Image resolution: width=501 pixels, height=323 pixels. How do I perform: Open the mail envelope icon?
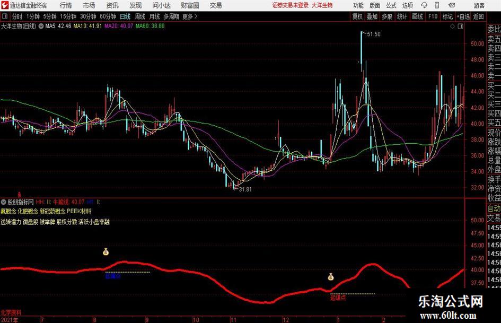click(452, 5)
